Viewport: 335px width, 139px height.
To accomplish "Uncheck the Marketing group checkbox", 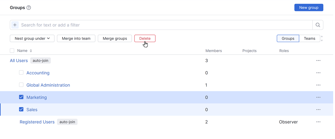I will coord(21,97).
